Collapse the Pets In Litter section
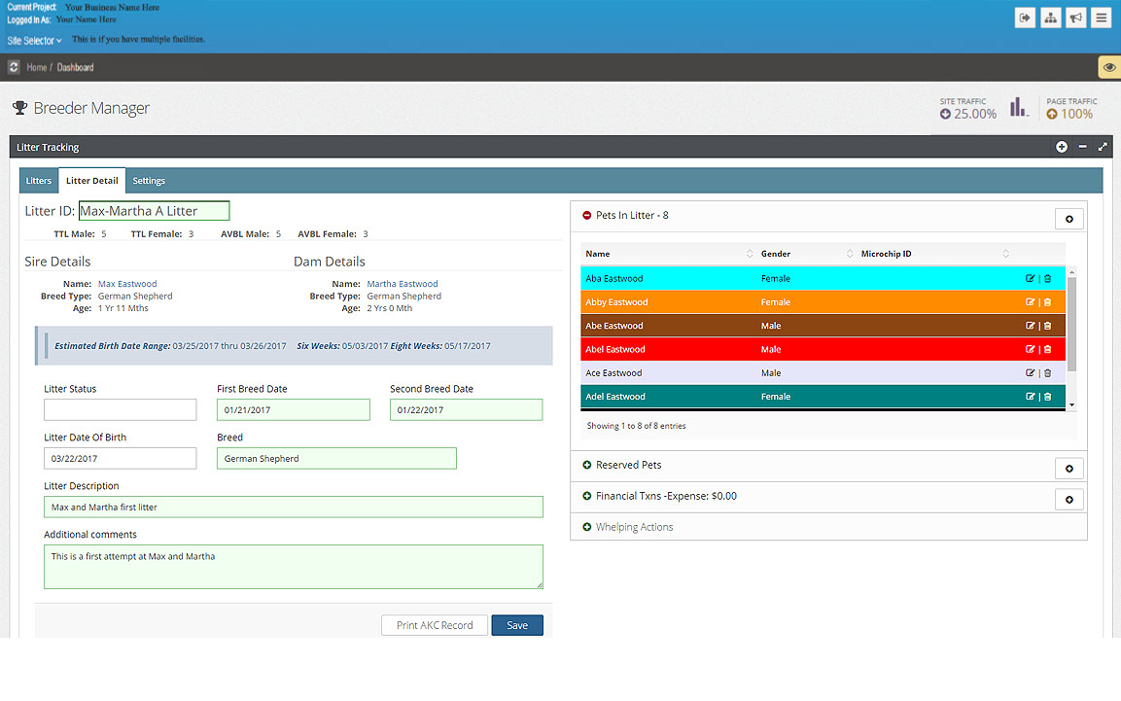This screenshot has width=1121, height=701. click(587, 216)
